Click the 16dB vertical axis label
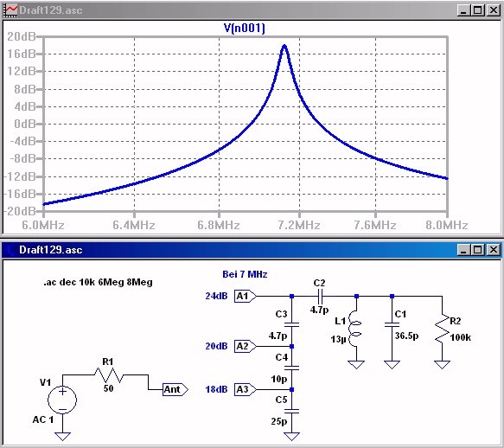 pyautogui.click(x=22, y=54)
